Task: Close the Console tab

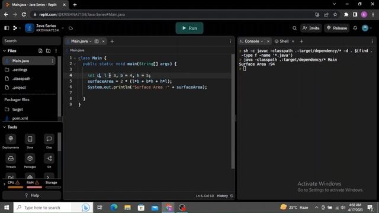Action: tap(268, 41)
